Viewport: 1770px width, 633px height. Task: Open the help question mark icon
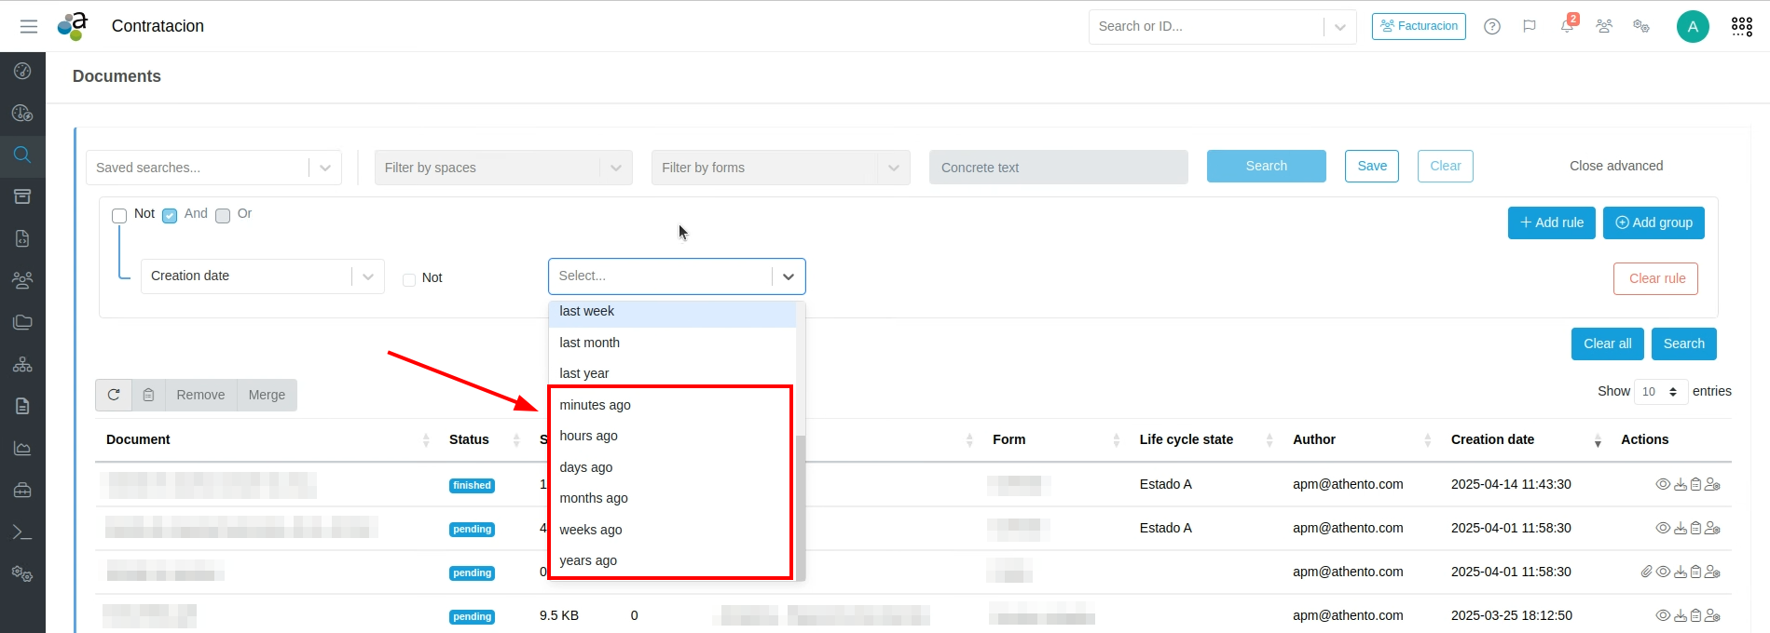coord(1492,26)
